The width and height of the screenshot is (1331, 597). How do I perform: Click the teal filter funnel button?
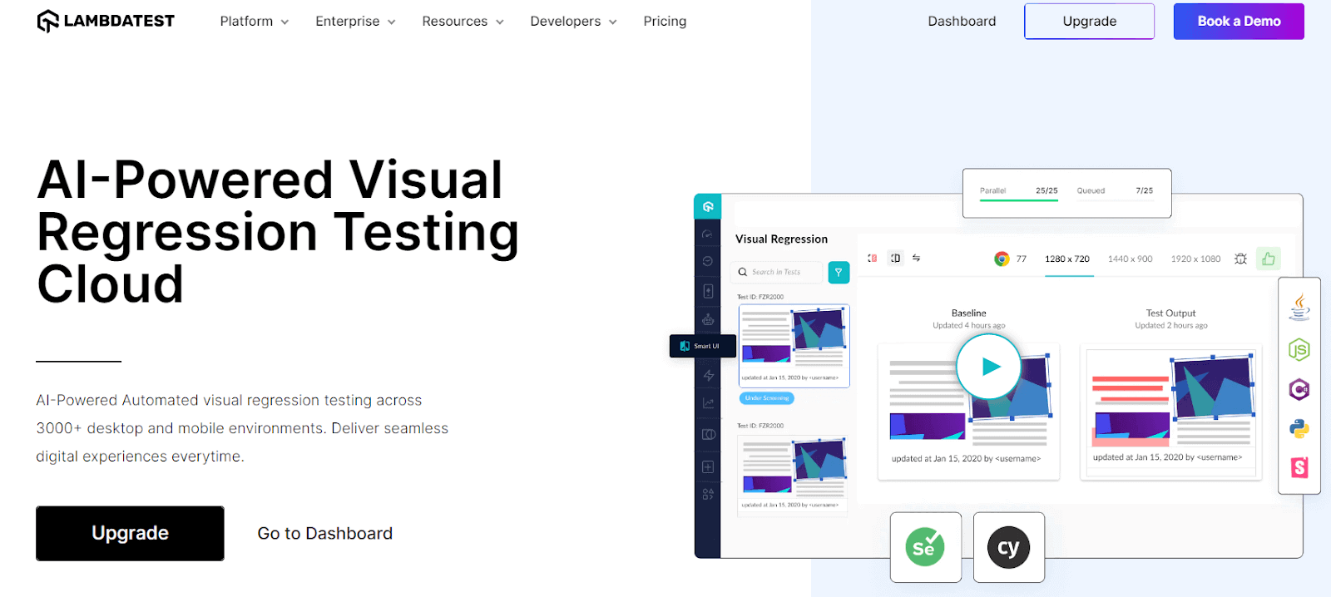pyautogui.click(x=839, y=272)
